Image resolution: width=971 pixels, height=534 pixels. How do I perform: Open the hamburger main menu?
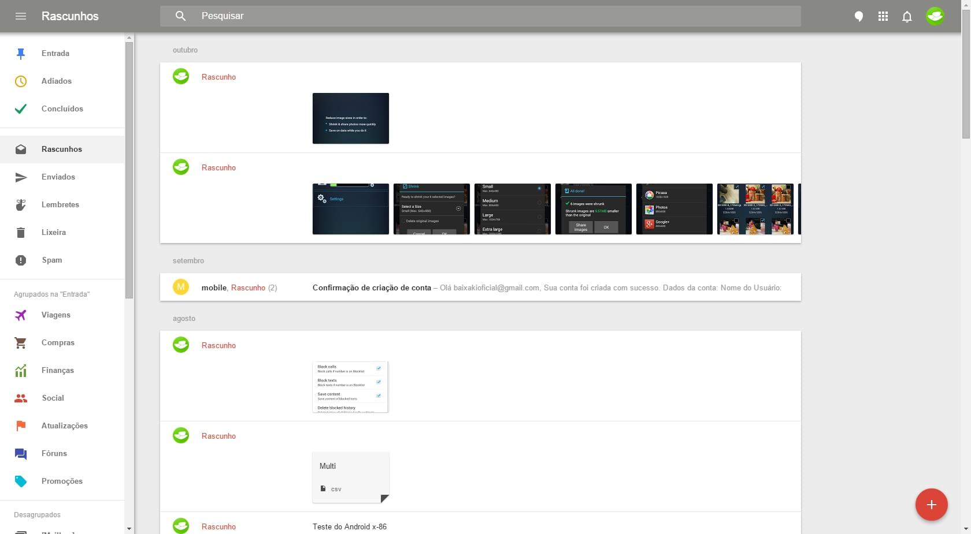click(21, 16)
